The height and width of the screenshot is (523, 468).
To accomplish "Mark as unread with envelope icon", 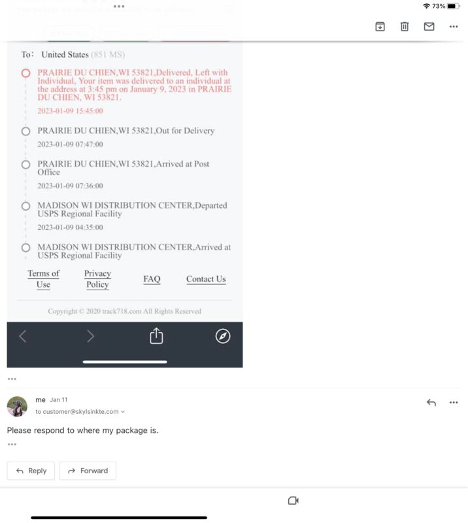I will click(x=429, y=26).
